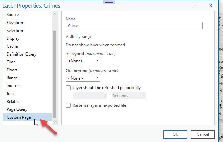Show the Page Query settings
The image size is (223, 142).
17,109
